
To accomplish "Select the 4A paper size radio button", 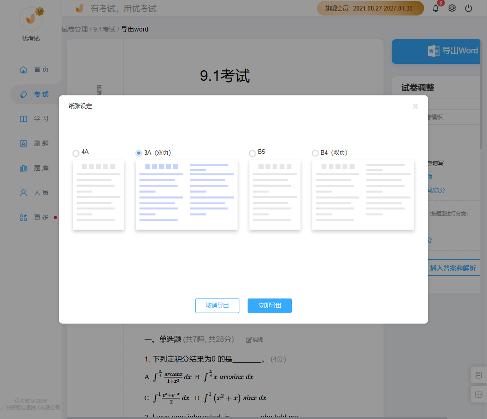I will point(76,153).
